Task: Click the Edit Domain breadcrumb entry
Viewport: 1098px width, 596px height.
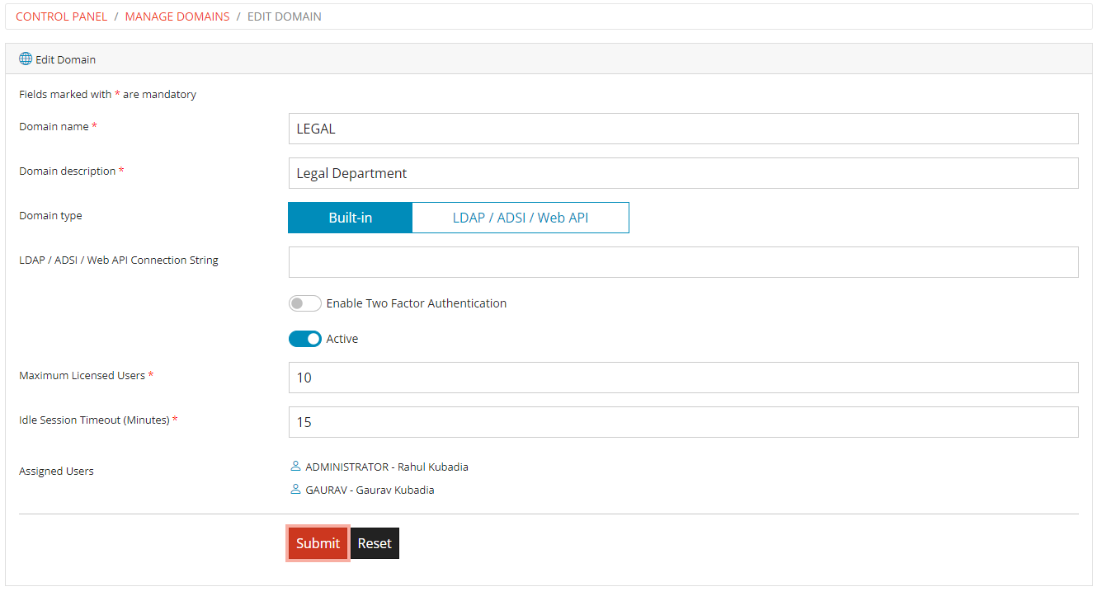Action: [284, 16]
